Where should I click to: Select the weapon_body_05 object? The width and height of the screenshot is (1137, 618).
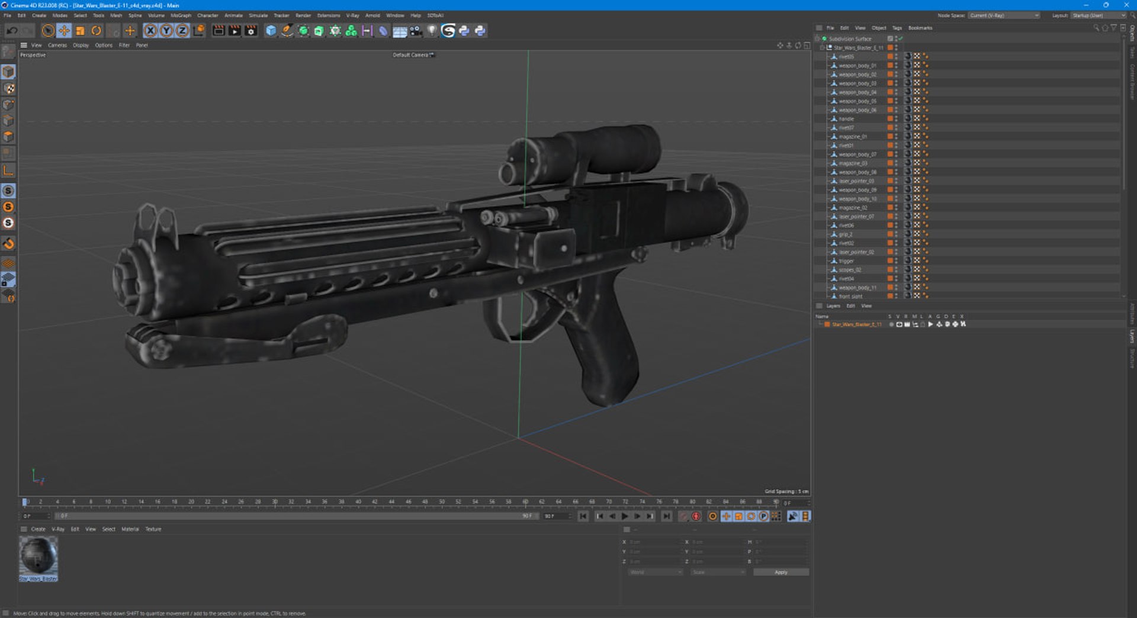(x=857, y=101)
